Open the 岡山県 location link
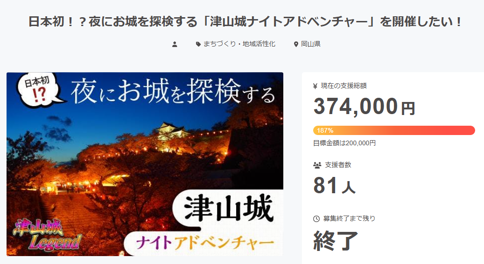Image resolution: width=484 pixels, height=264 pixels. [x=311, y=44]
